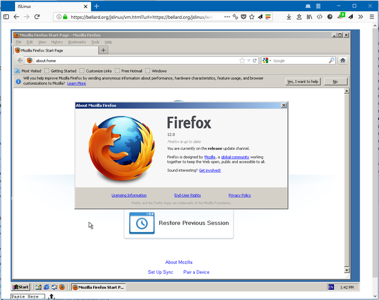Screen dimensions: 379x300
Task: Click the No button in notification bar
Action: coord(335,82)
